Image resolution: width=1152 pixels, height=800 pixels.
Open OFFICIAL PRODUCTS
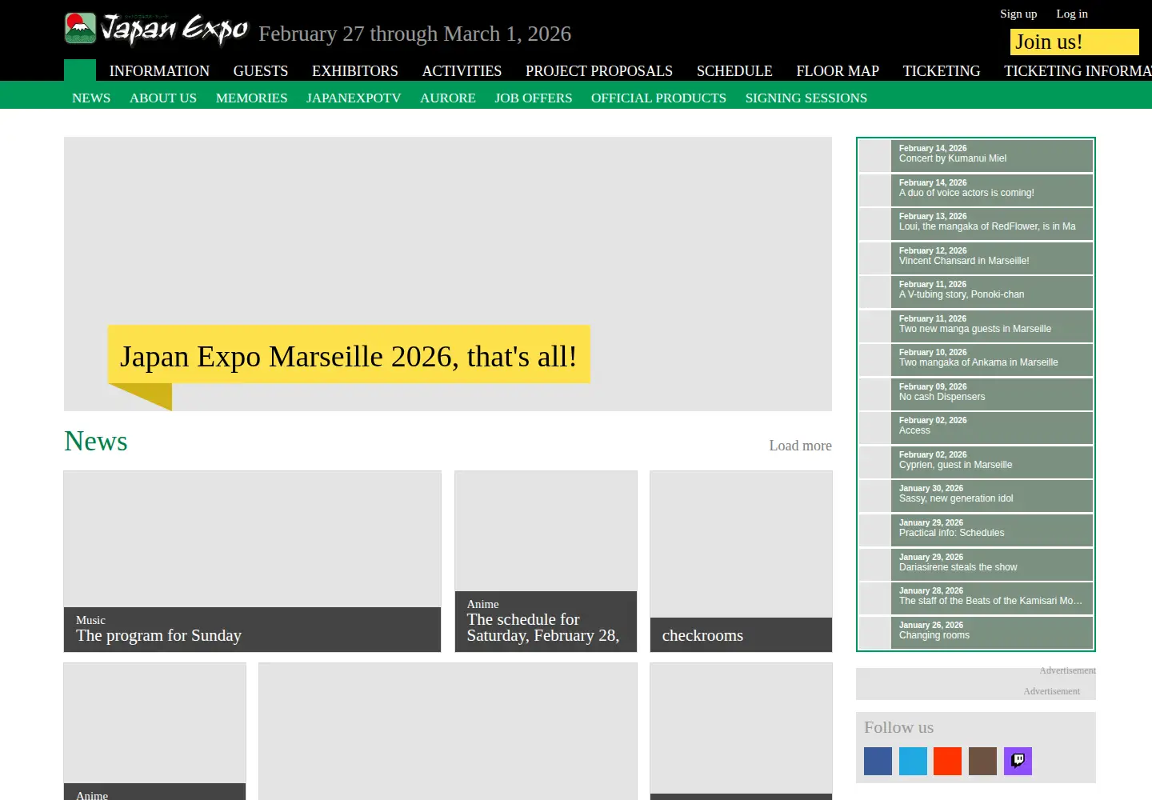coord(658,98)
